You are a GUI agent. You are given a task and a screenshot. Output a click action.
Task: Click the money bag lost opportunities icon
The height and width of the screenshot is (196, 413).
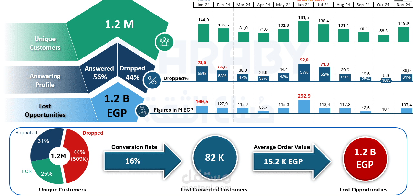[142, 111]
